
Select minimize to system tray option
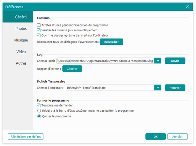coord(39,111)
